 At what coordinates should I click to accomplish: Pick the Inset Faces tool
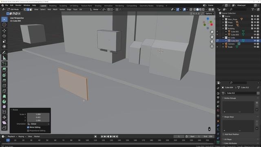point(4,75)
